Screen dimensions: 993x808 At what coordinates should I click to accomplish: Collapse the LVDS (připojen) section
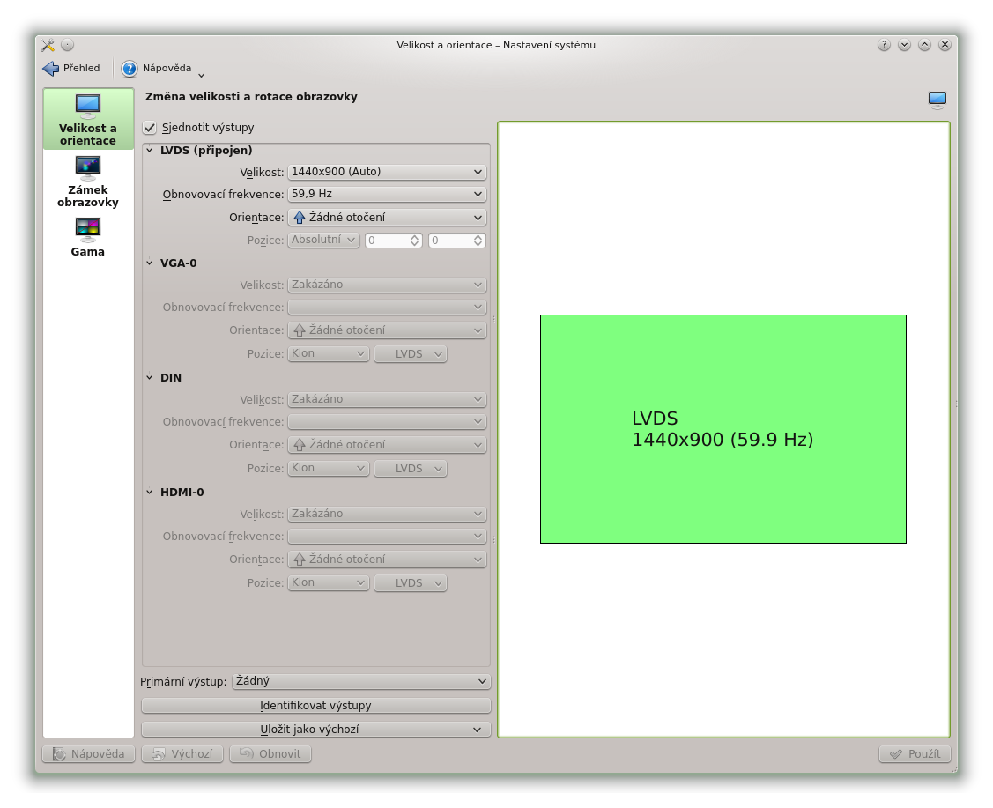click(x=150, y=151)
